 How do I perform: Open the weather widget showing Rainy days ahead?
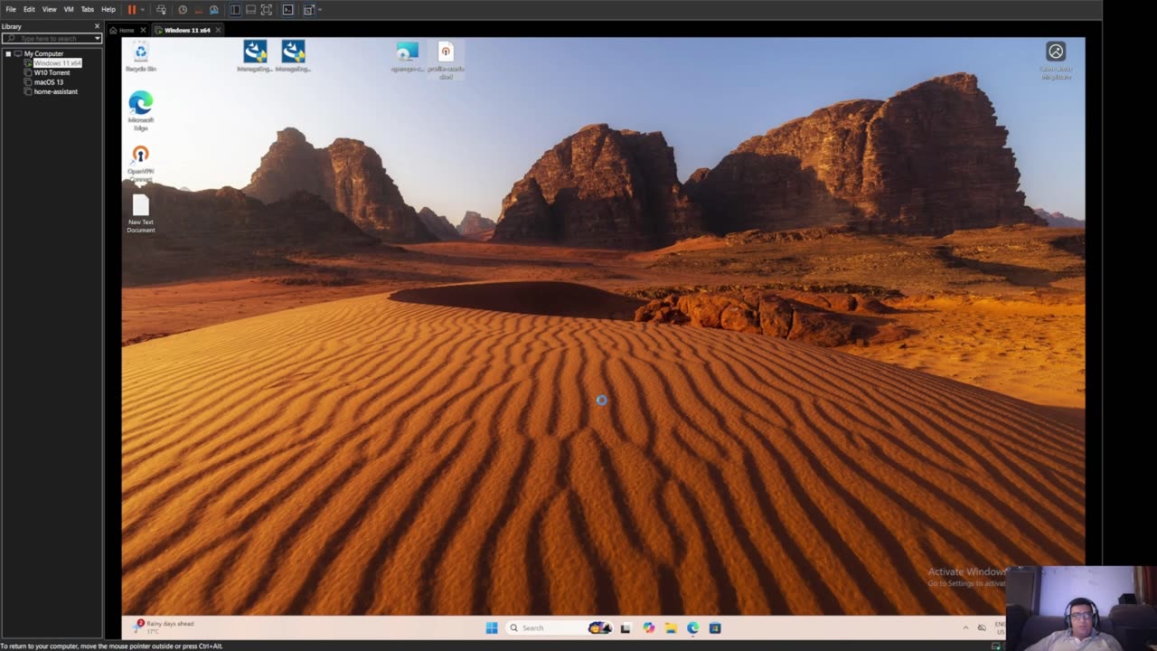[164, 627]
